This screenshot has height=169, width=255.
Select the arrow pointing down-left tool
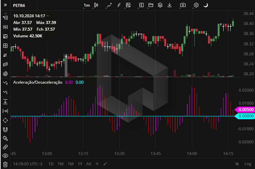pyautogui.click(x=5, y=55)
